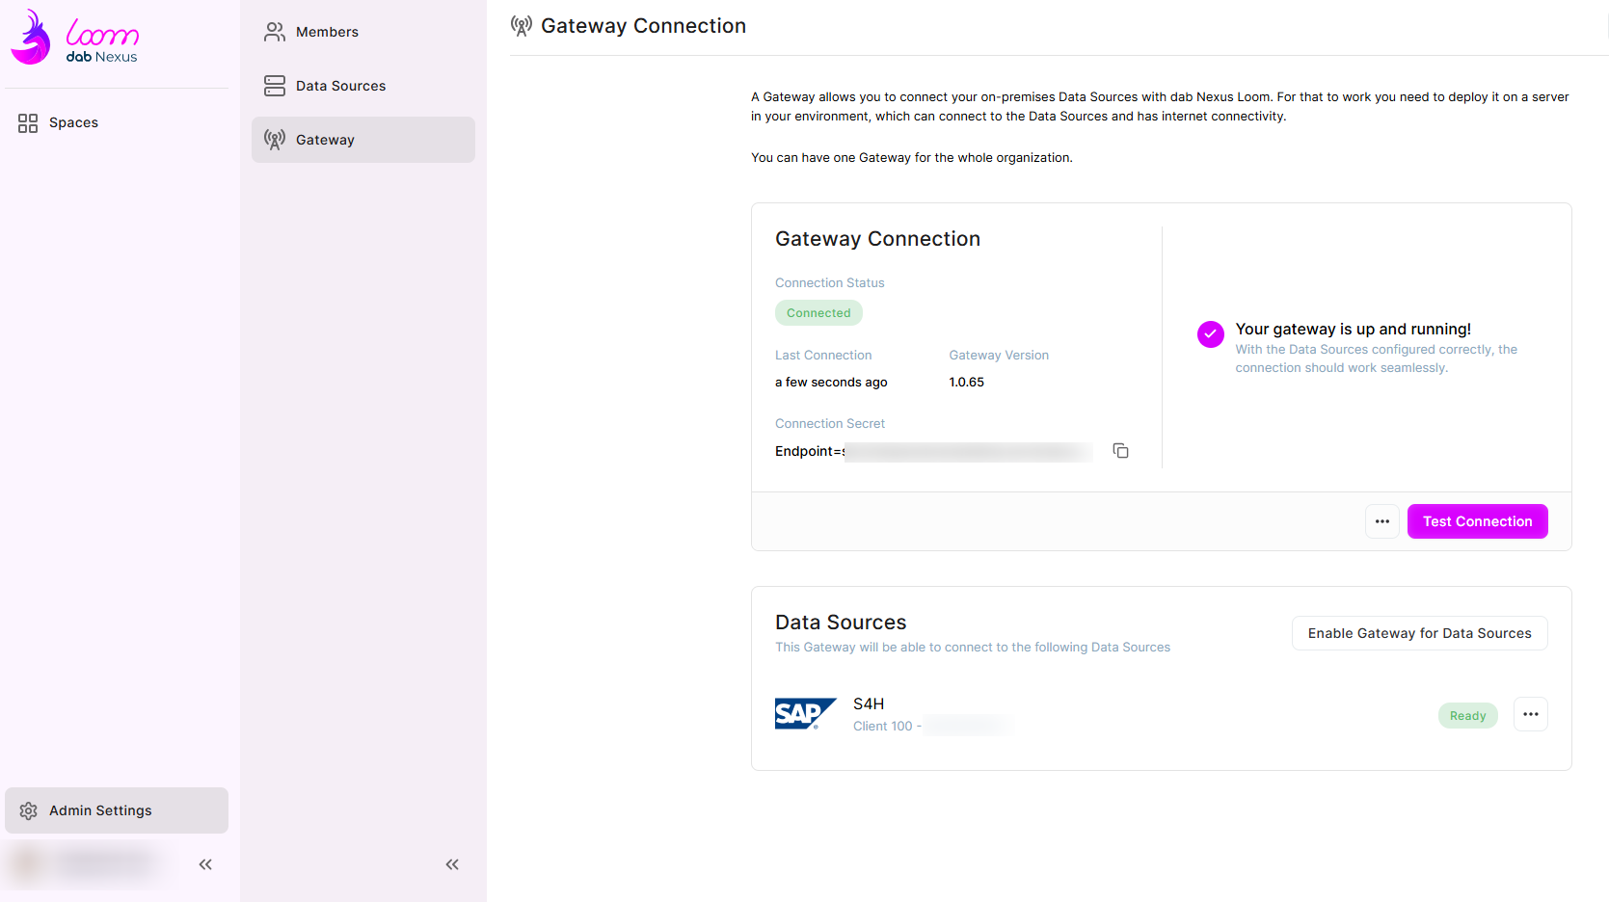Screen dimensions: 1609x902
Task: Open the S4H data source options menu
Action: point(1530,714)
